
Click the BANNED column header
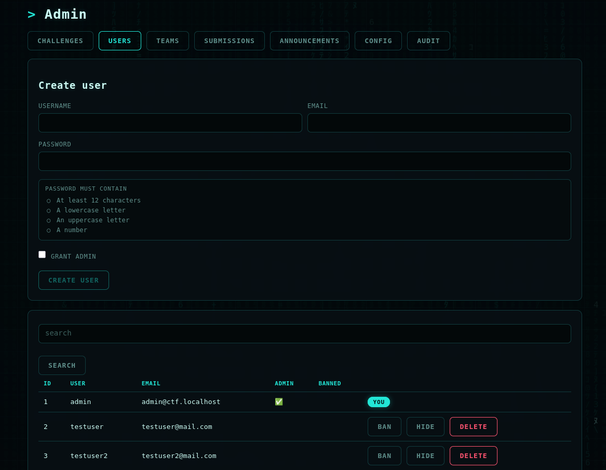330,383
